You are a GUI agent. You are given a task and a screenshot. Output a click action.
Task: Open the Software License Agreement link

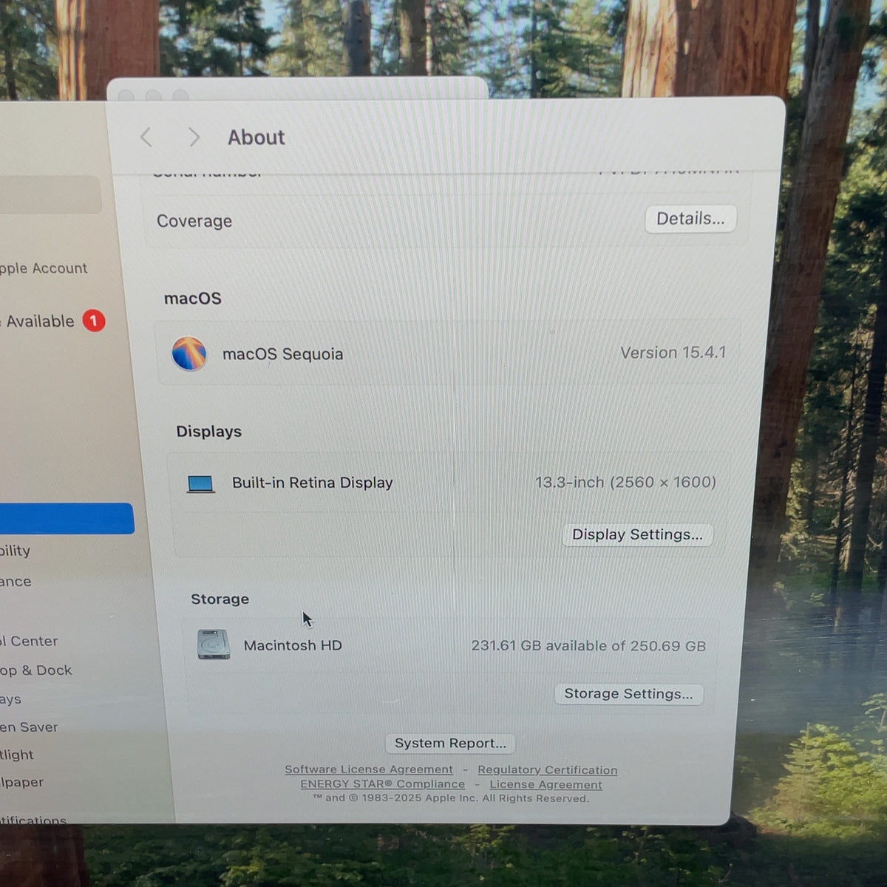(369, 769)
